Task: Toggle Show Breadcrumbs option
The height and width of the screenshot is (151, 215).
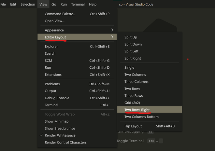Action: click(77, 129)
